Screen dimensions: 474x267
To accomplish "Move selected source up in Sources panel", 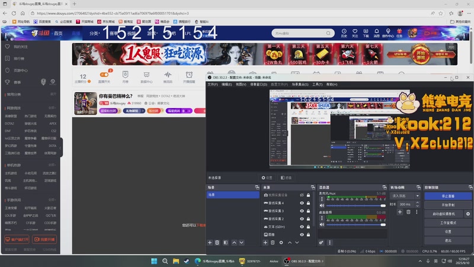I will pyautogui.click(x=290, y=243).
